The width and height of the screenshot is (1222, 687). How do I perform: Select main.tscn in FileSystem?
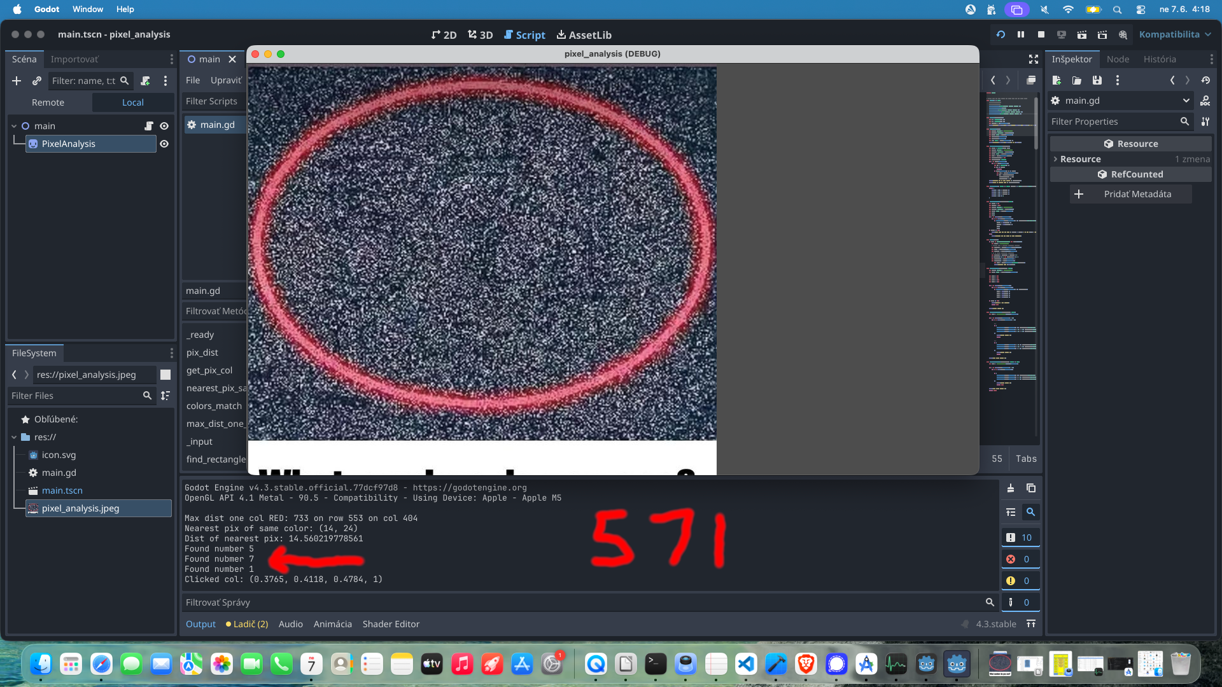point(62,490)
